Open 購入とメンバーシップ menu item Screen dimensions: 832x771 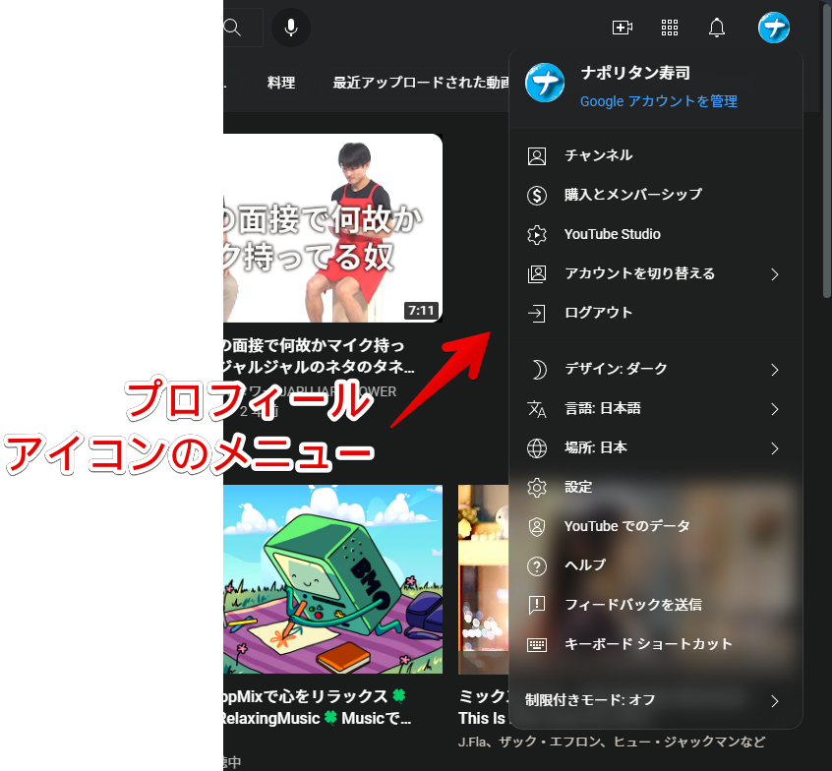(655, 195)
